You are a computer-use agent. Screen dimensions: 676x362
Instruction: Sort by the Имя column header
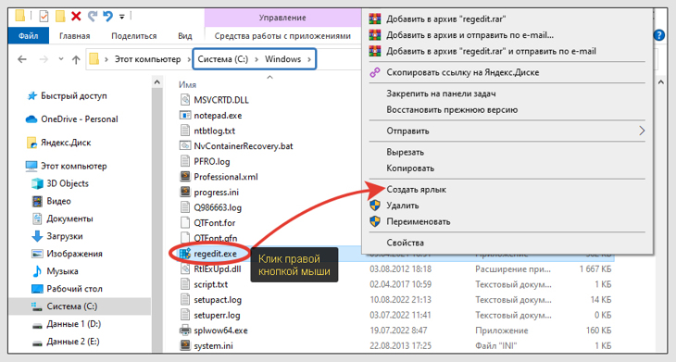[188, 85]
